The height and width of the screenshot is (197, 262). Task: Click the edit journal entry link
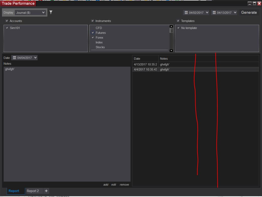point(113,185)
